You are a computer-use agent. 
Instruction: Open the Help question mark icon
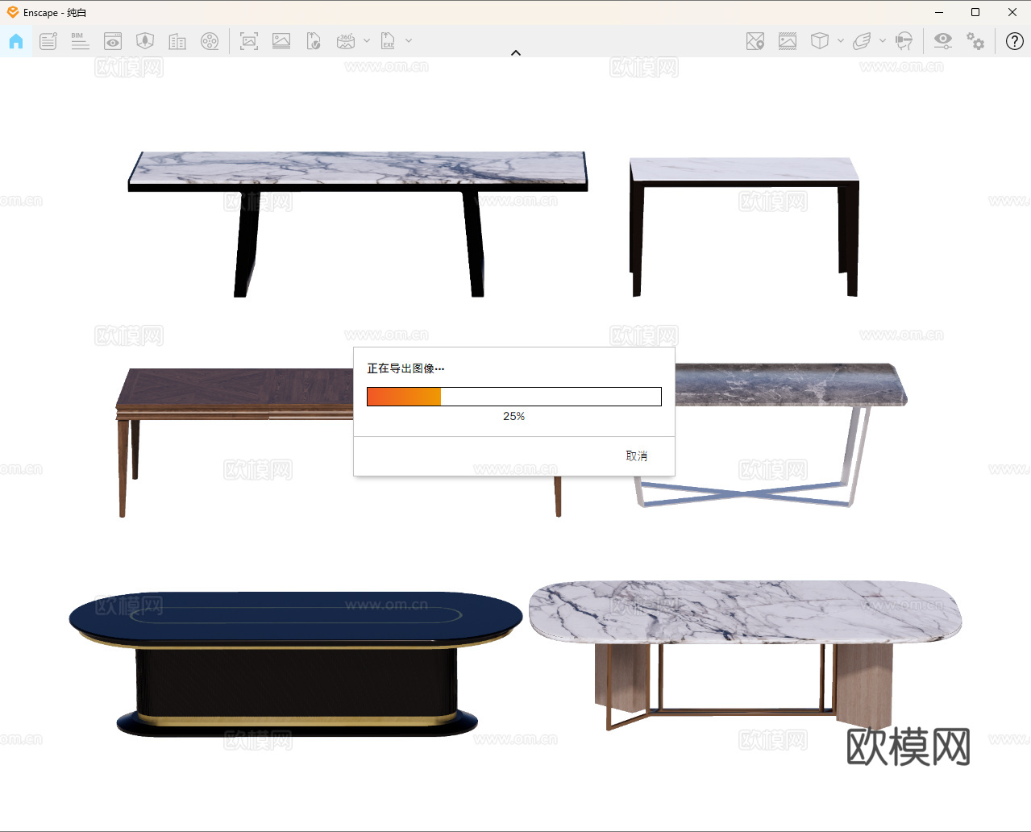1015,41
